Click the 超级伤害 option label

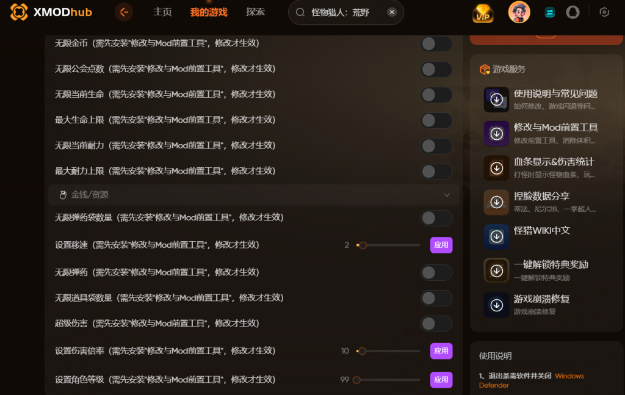[157, 323]
